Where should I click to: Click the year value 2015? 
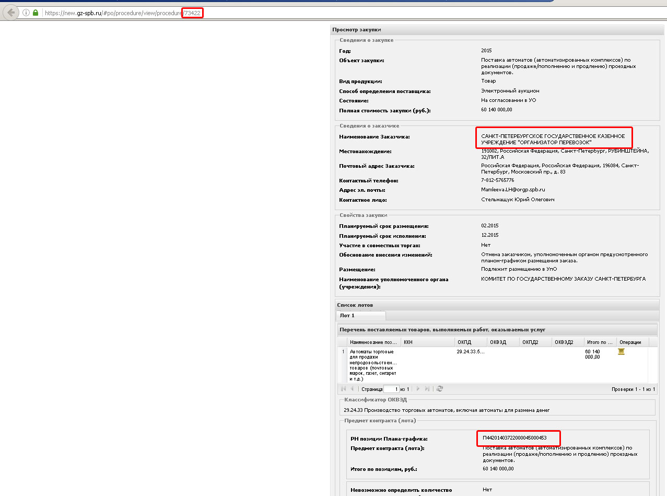click(486, 51)
